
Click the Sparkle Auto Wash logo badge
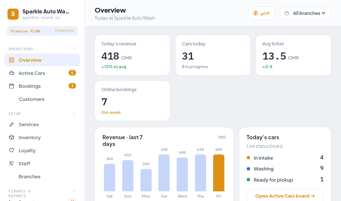pyautogui.click(x=13, y=14)
